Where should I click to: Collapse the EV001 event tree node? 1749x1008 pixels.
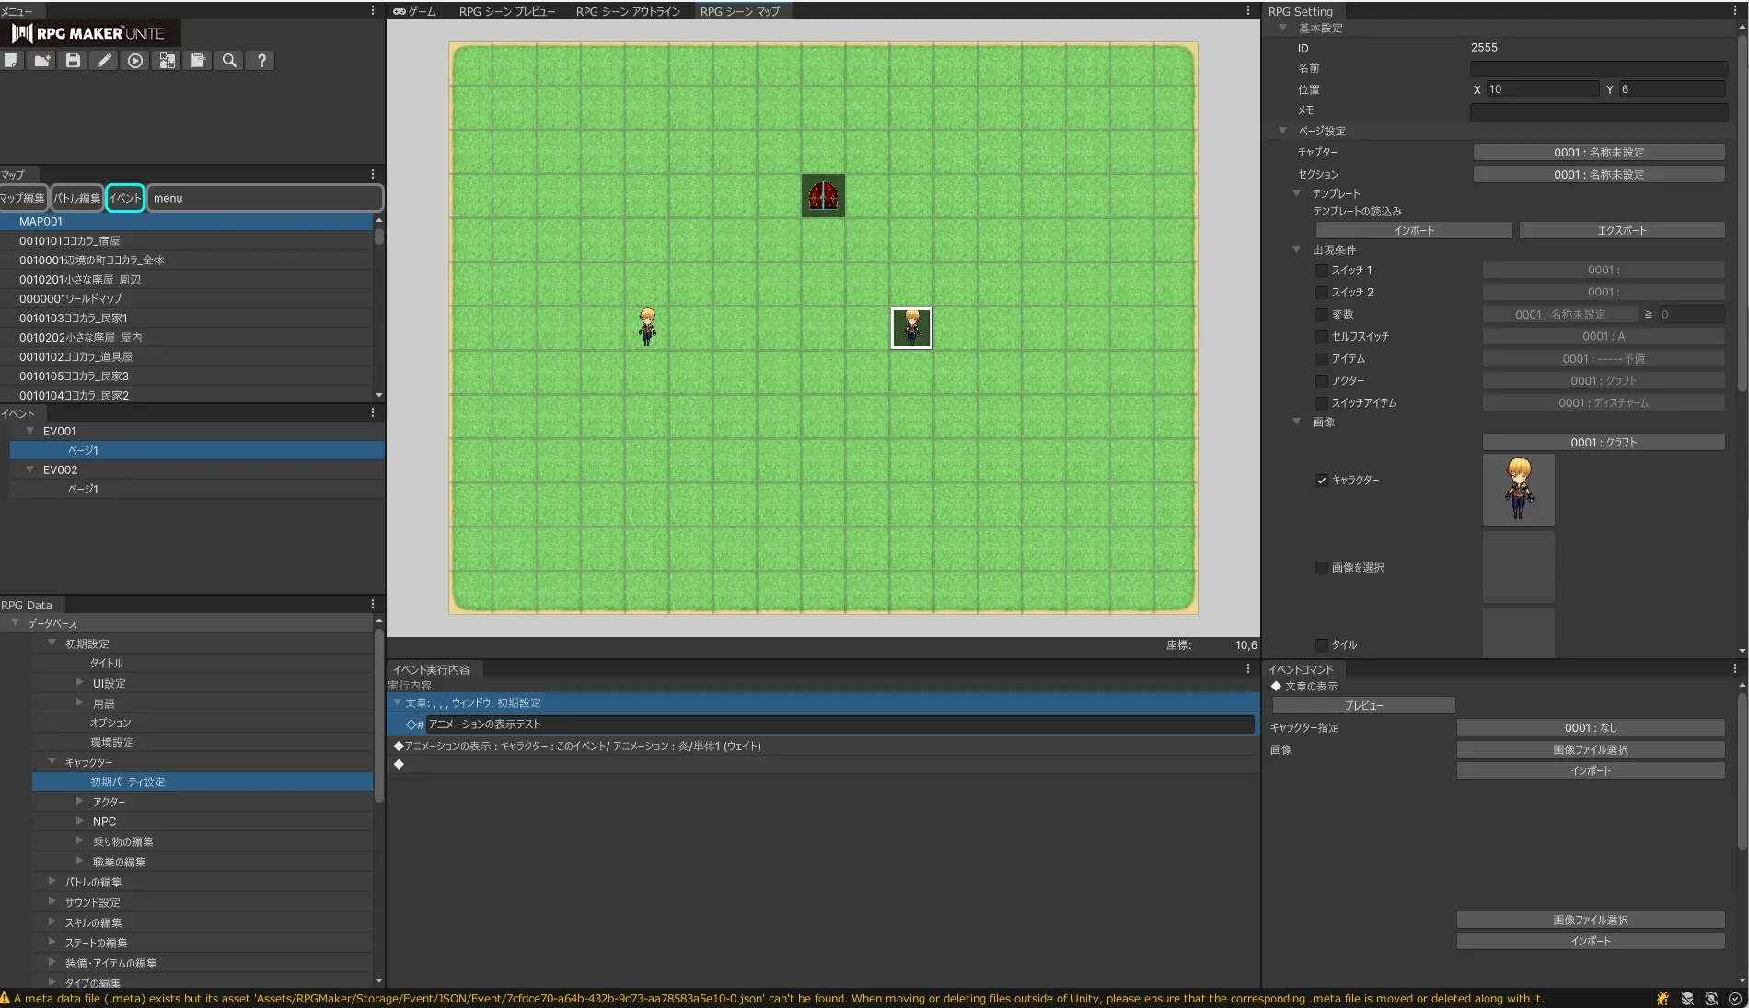tap(30, 431)
